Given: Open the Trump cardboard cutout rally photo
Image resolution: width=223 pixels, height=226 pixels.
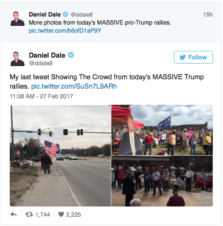Looking at the screenshot, I should [x=162, y=130].
